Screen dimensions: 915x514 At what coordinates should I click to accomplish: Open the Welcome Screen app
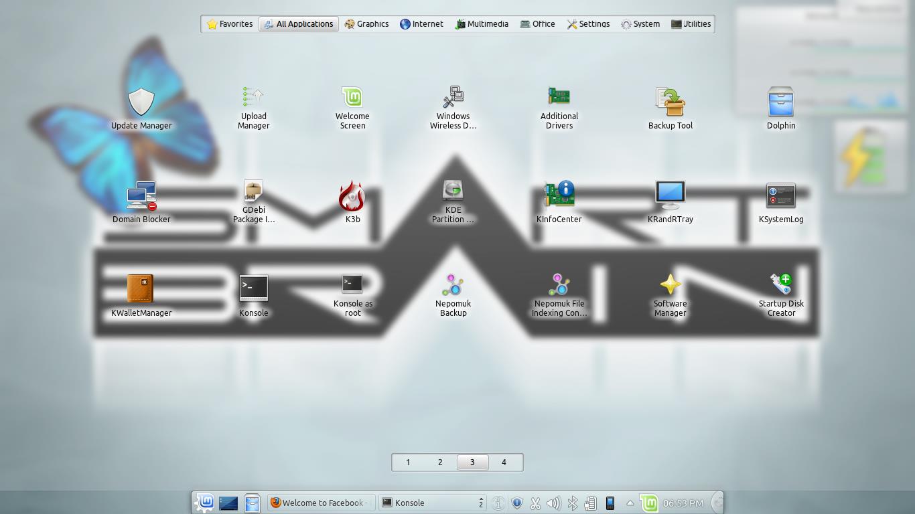[352, 107]
